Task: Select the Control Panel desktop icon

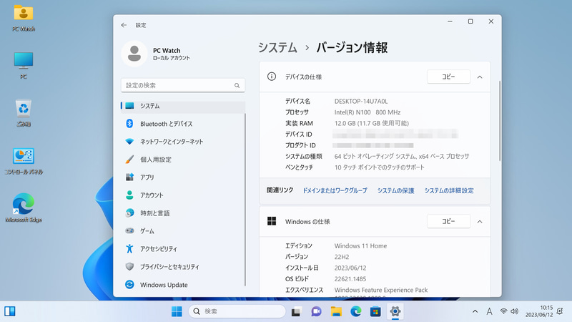Action: coord(24,160)
